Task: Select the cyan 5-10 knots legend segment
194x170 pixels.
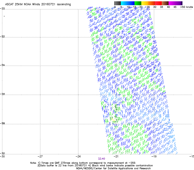Action: coord(124,3)
